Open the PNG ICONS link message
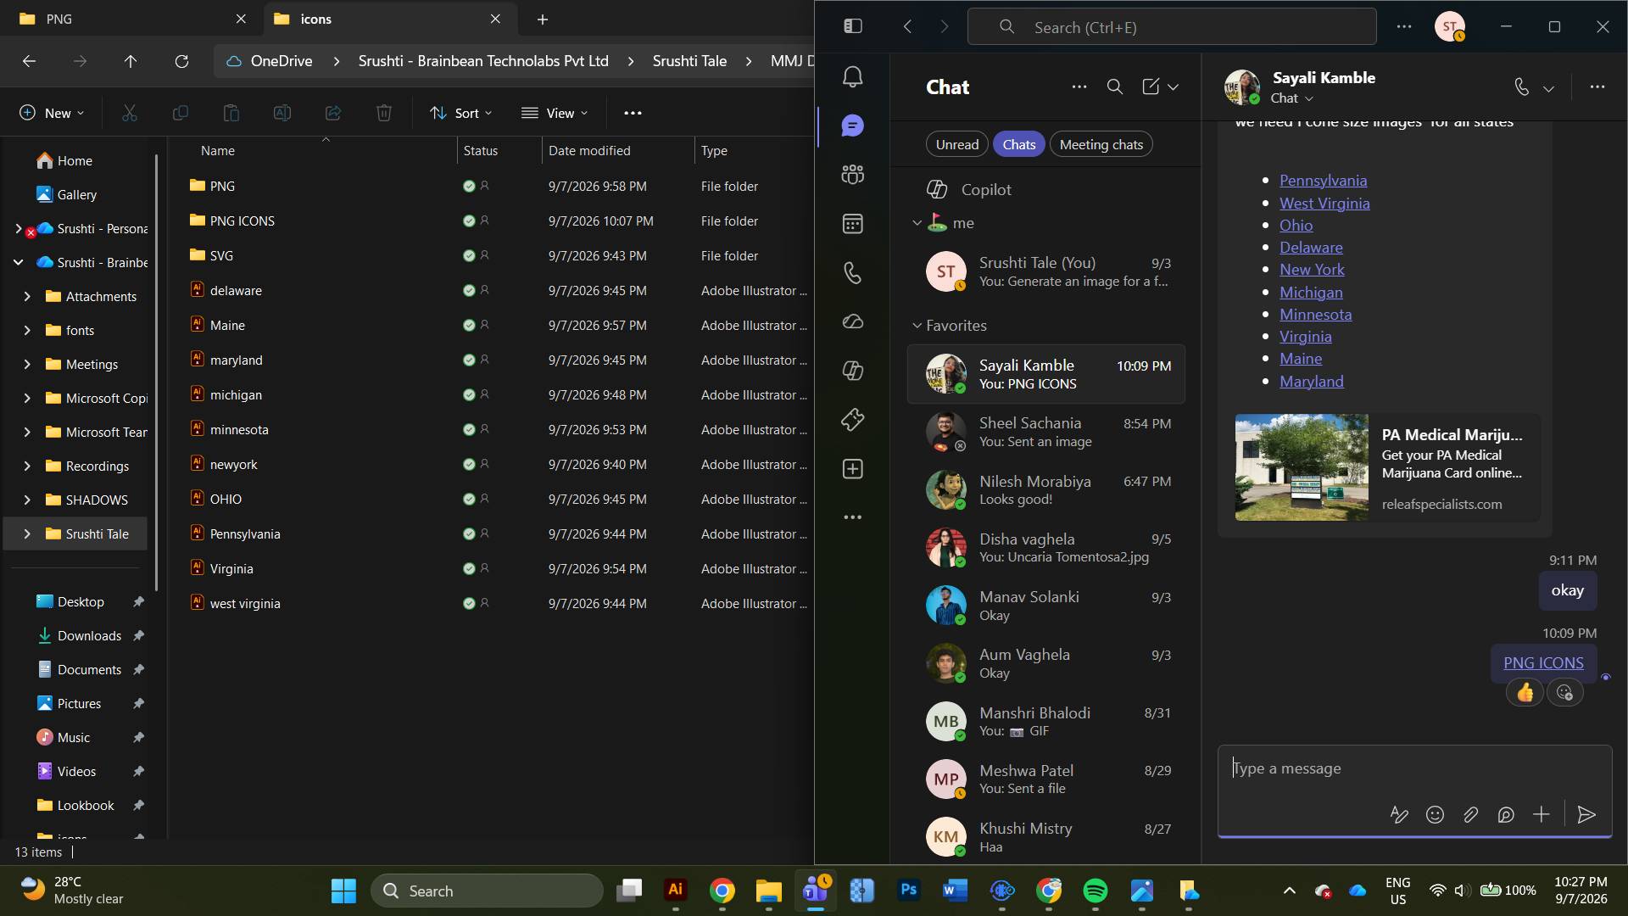This screenshot has width=1628, height=916. [x=1543, y=663]
